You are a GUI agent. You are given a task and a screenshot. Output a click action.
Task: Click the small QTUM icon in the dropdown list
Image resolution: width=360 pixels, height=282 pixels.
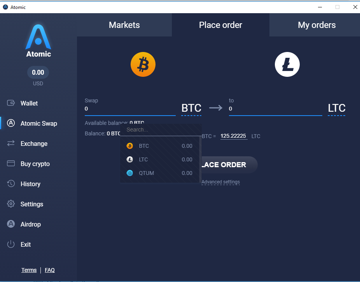pyautogui.click(x=130, y=173)
